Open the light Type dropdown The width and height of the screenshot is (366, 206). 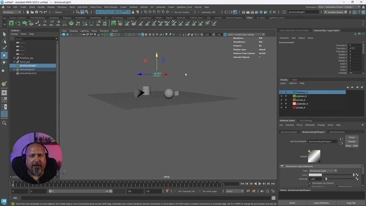(323, 171)
